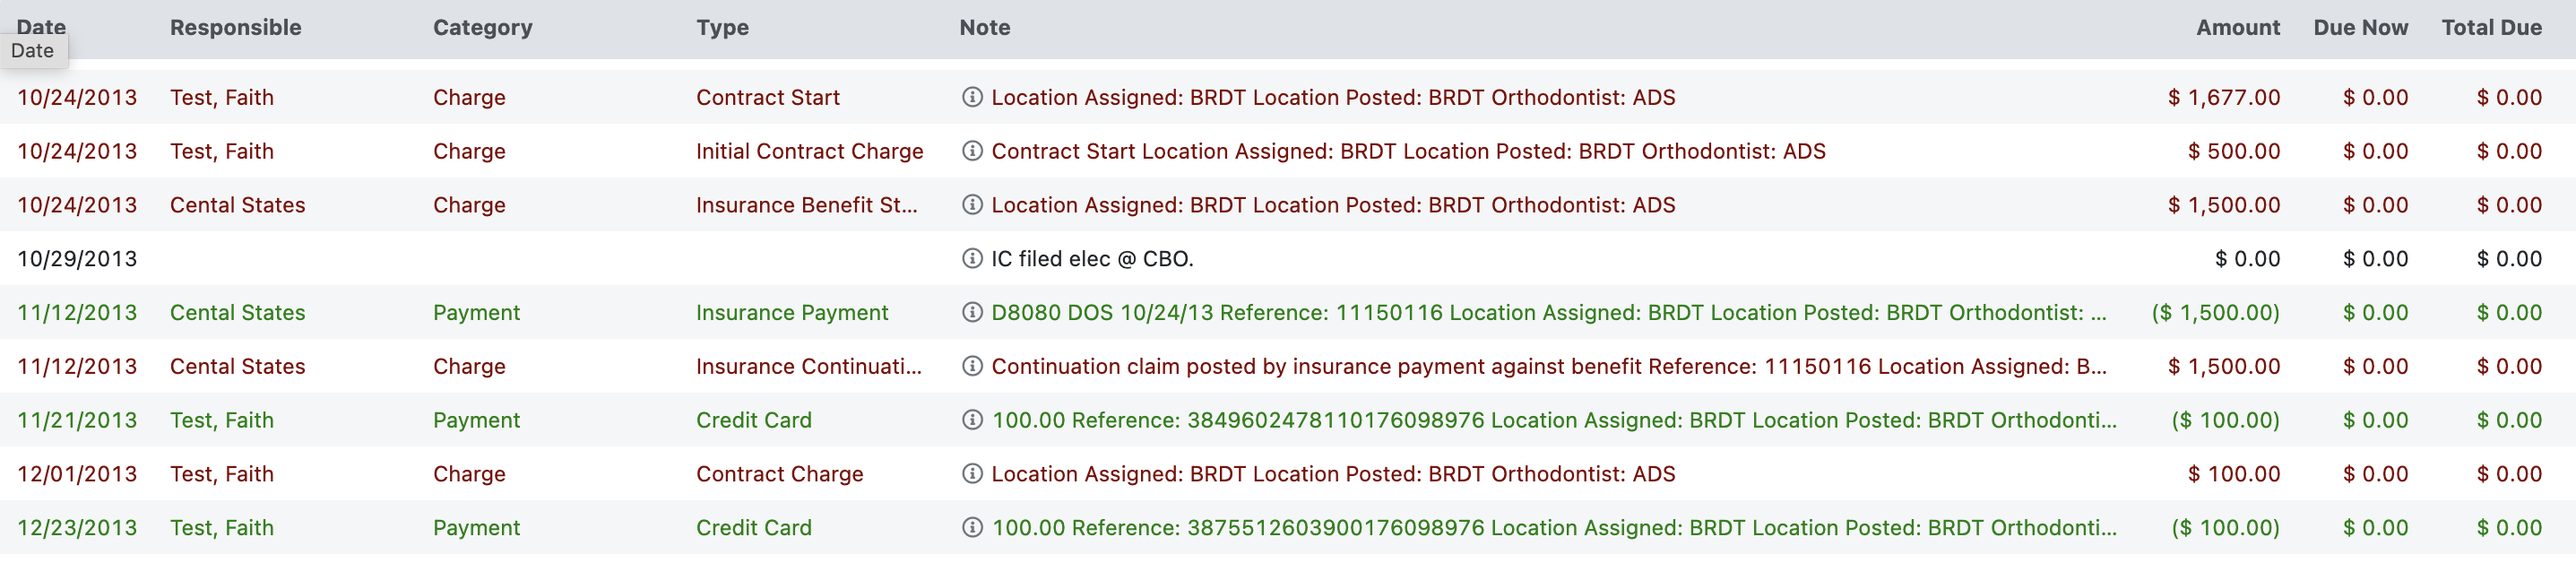Click info icon on Insurance Continuation row

(x=971, y=367)
